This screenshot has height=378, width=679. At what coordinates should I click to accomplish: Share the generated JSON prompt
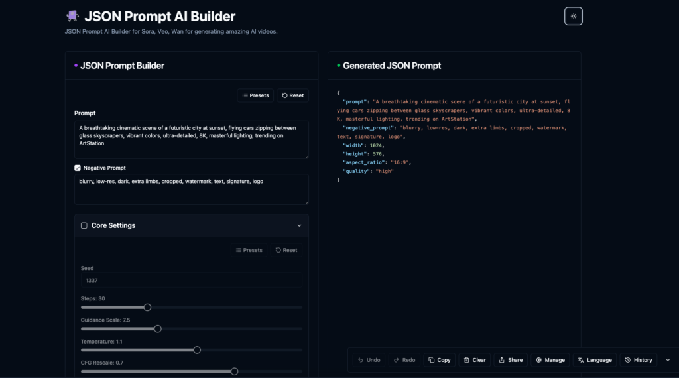pyautogui.click(x=511, y=360)
